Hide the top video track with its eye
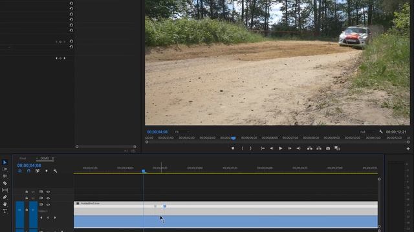This screenshot has height=232, width=414. (x=48, y=192)
